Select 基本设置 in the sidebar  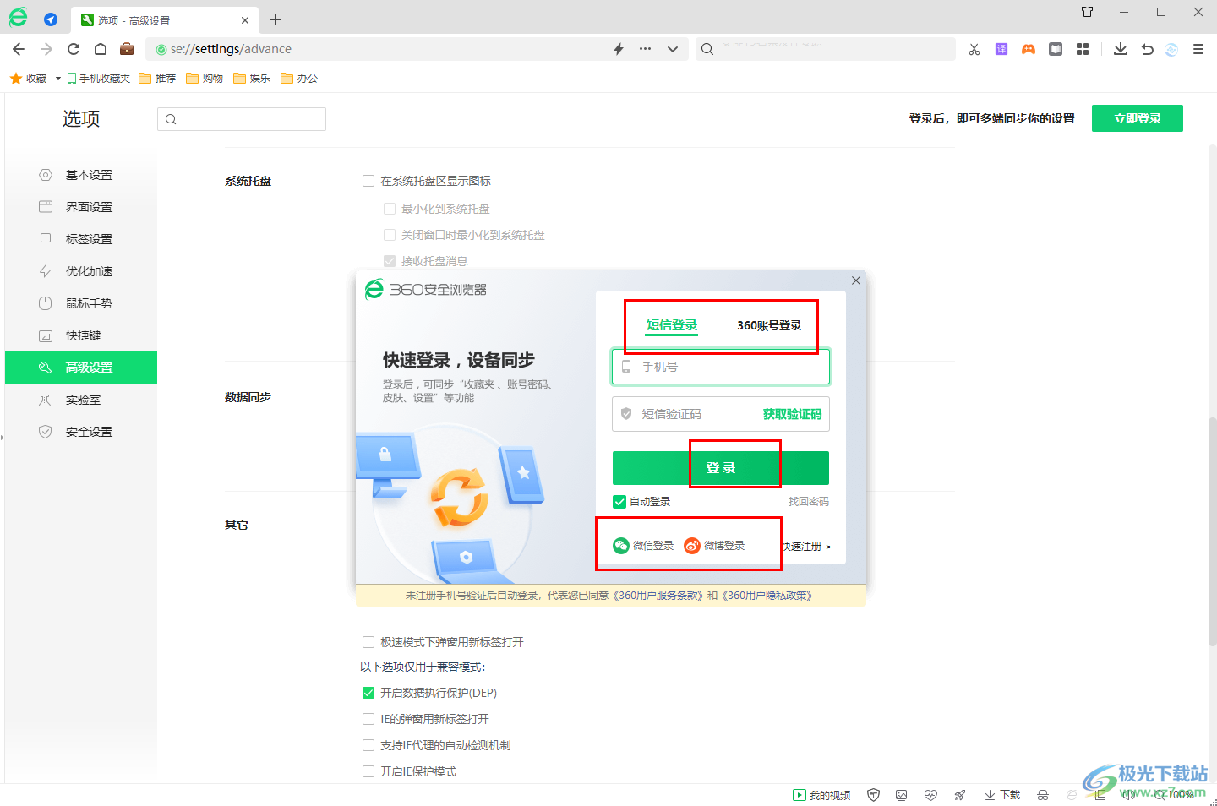coord(81,175)
